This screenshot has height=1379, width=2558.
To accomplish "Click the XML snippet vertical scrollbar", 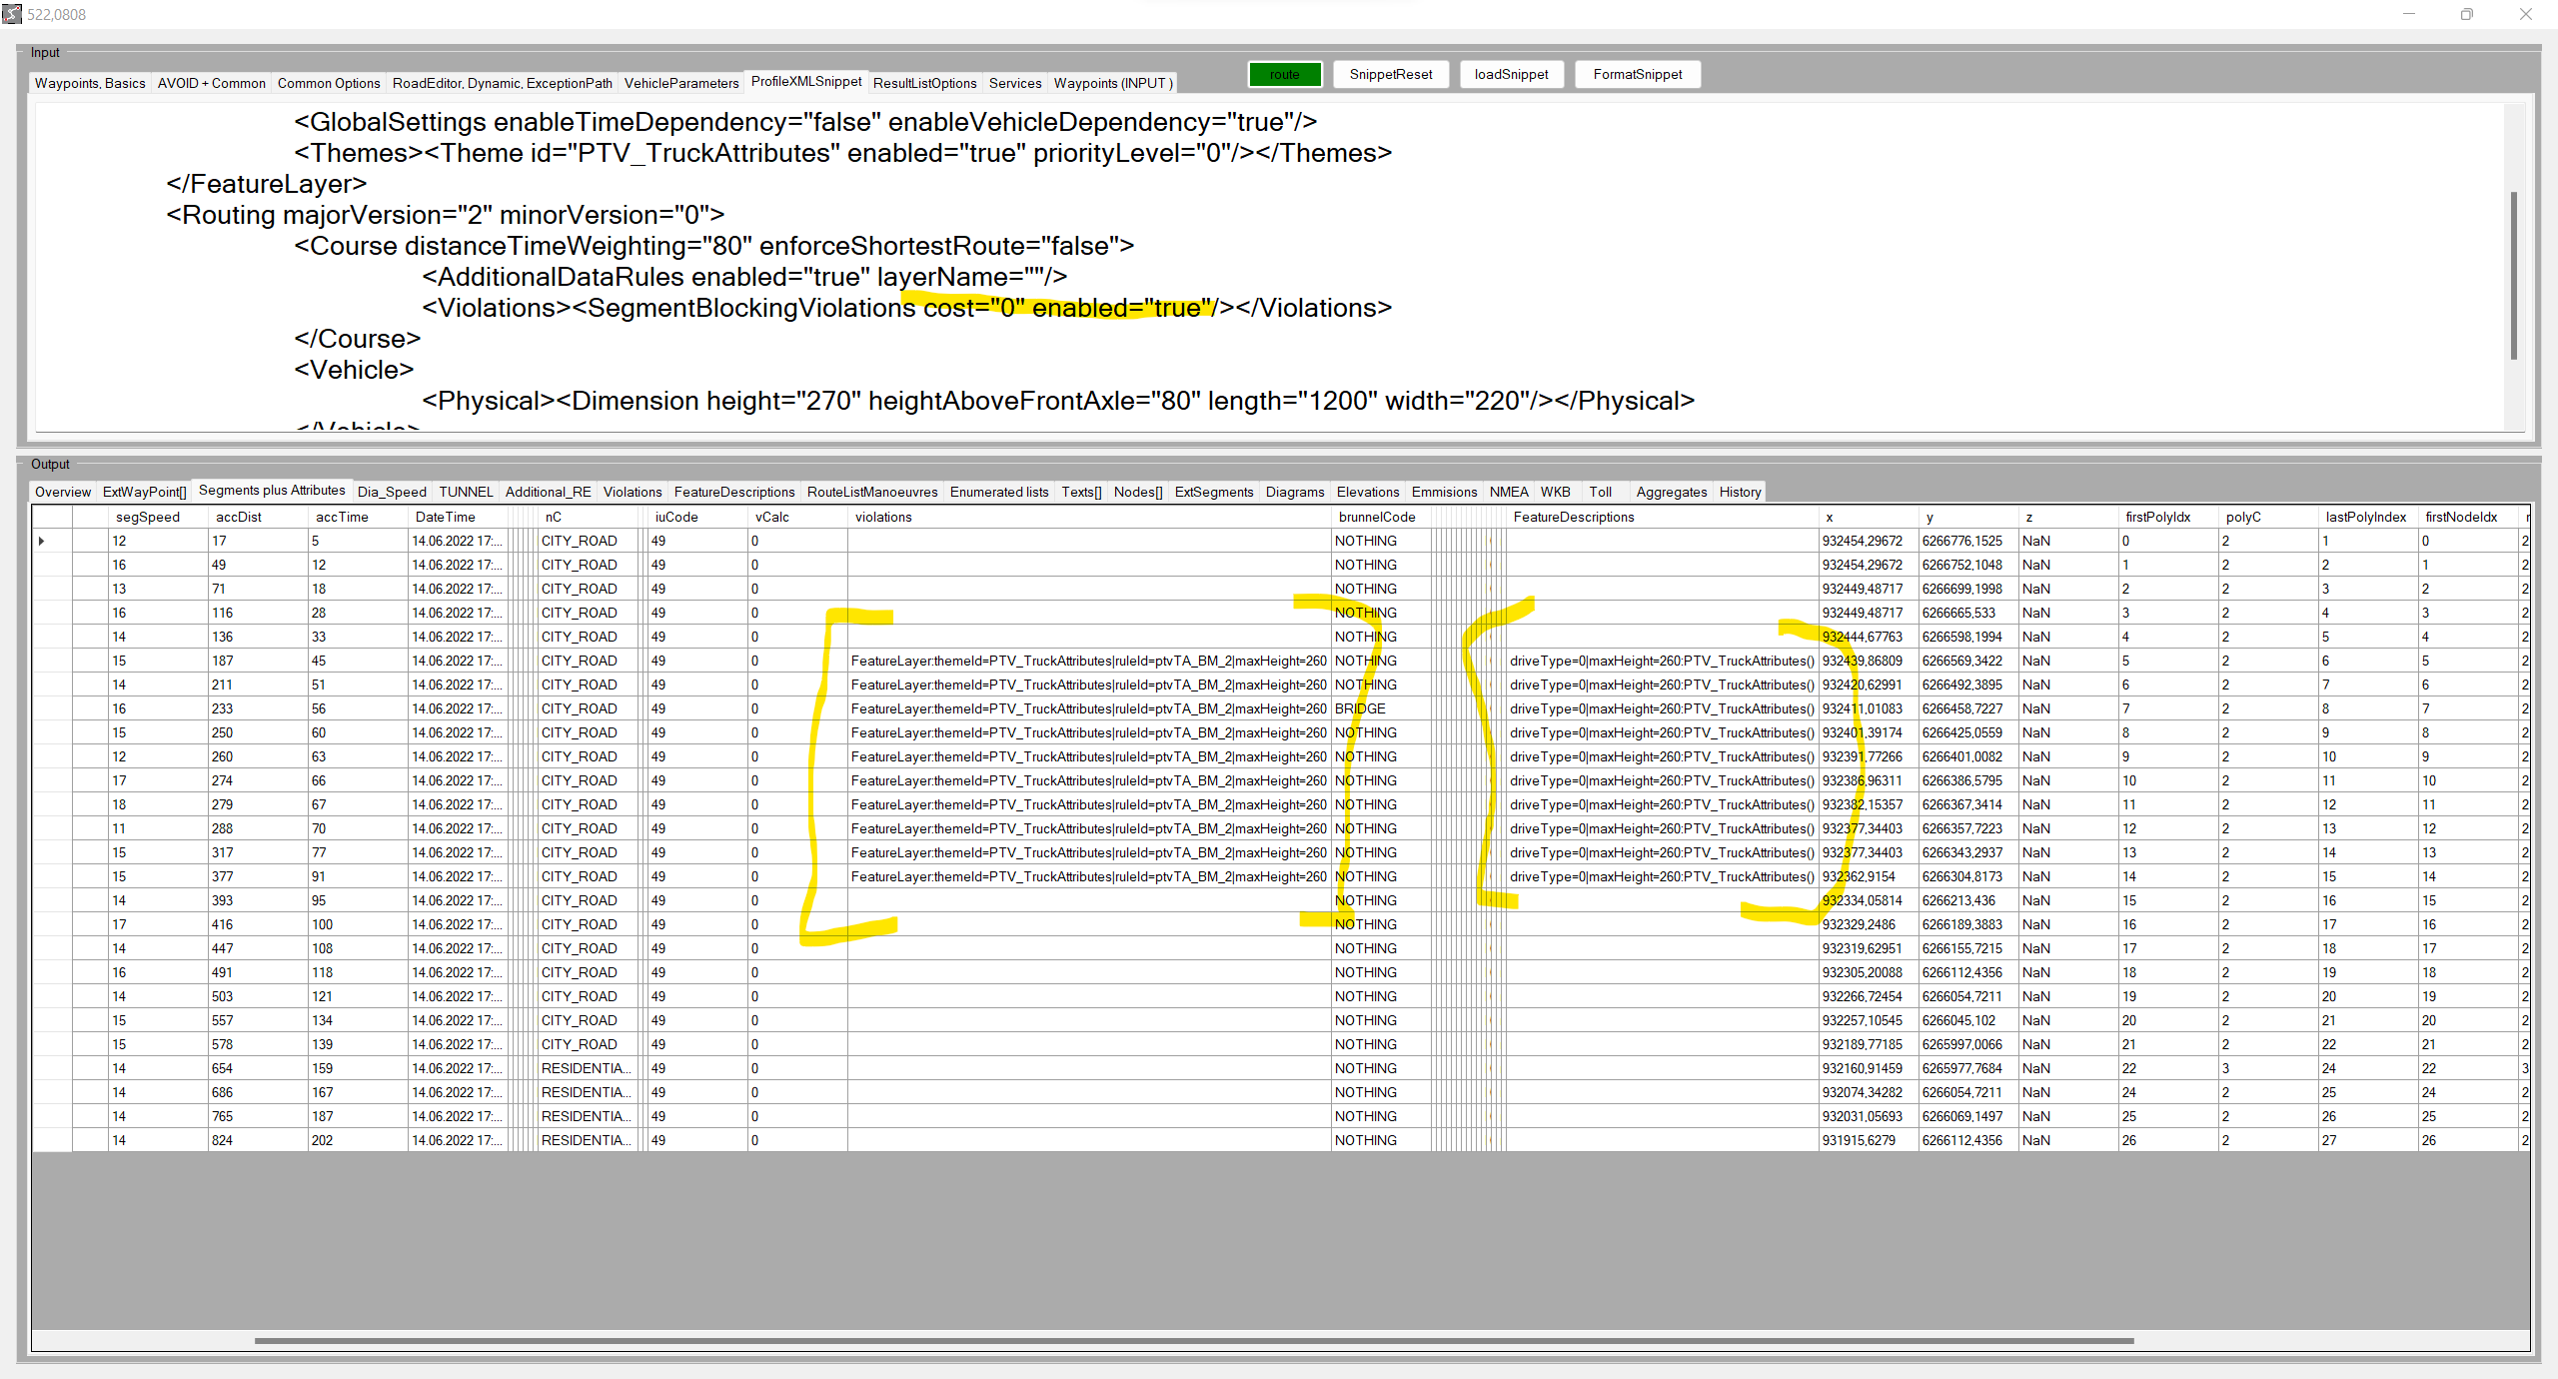I will point(2513,275).
